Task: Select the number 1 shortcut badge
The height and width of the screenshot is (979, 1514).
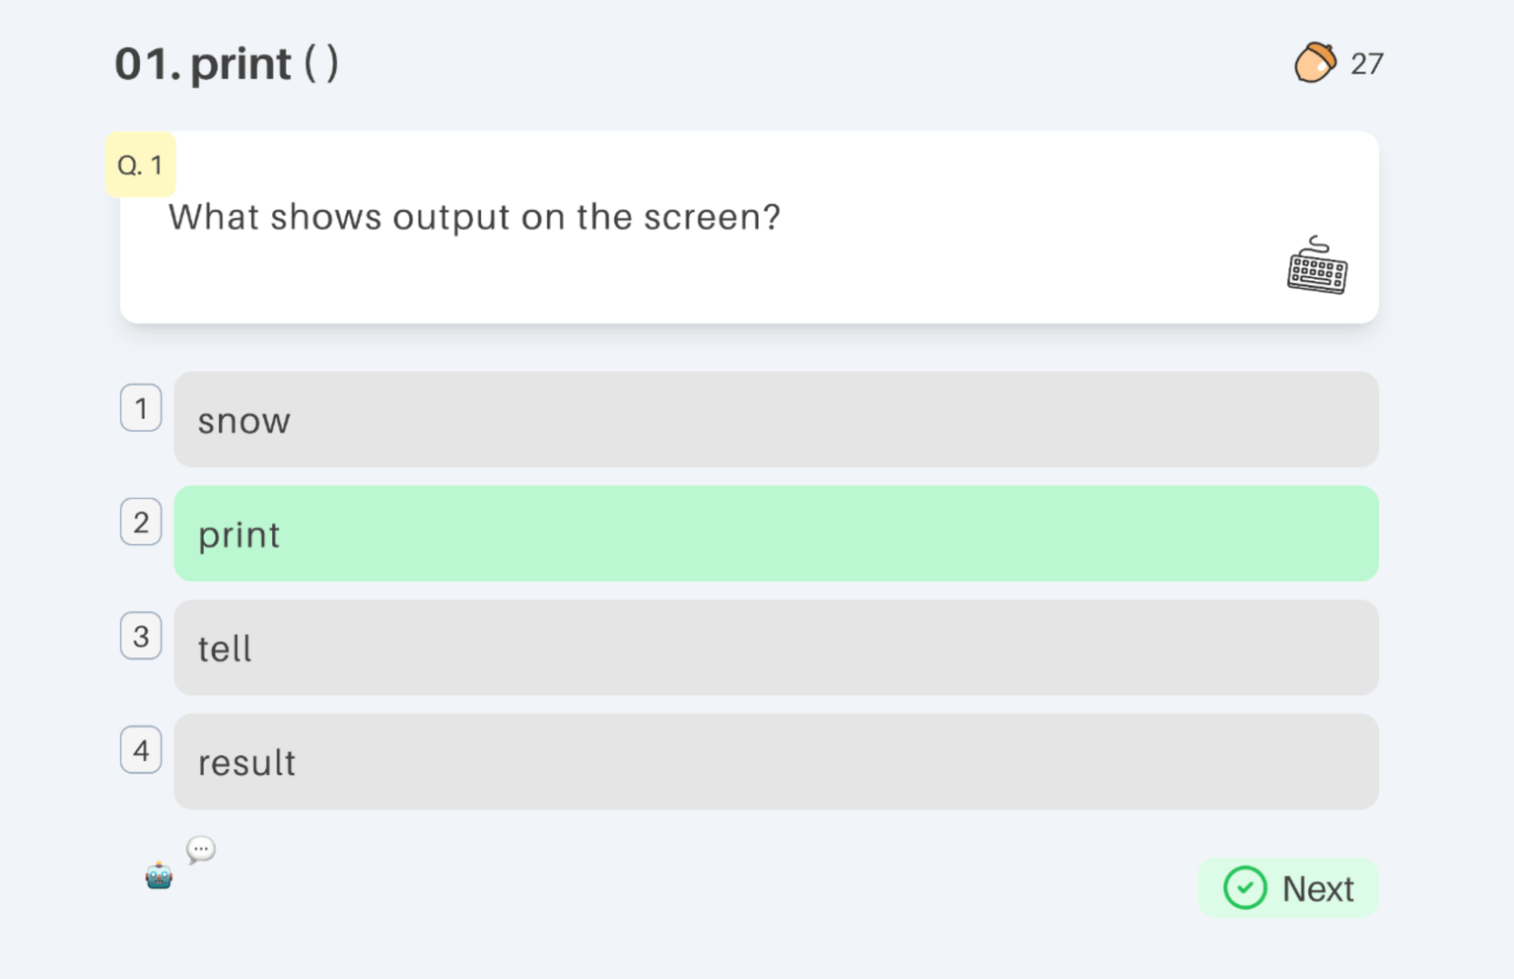Action: click(141, 408)
